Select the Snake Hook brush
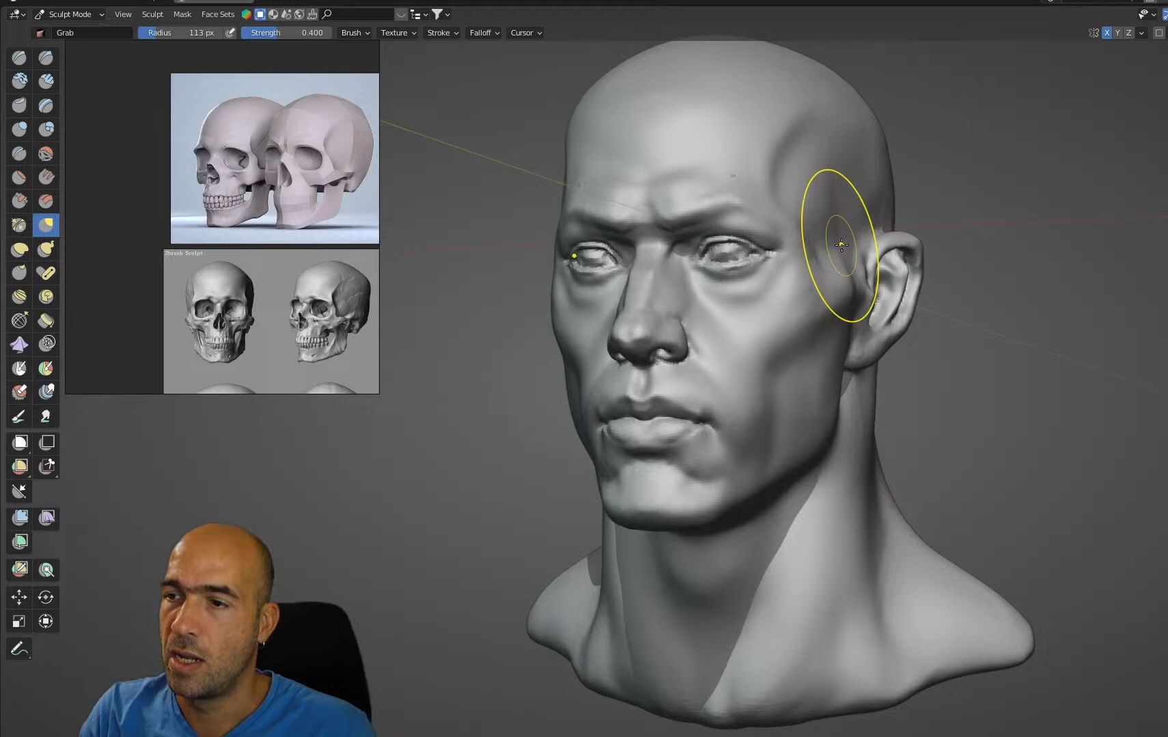The image size is (1168, 737). (x=46, y=249)
